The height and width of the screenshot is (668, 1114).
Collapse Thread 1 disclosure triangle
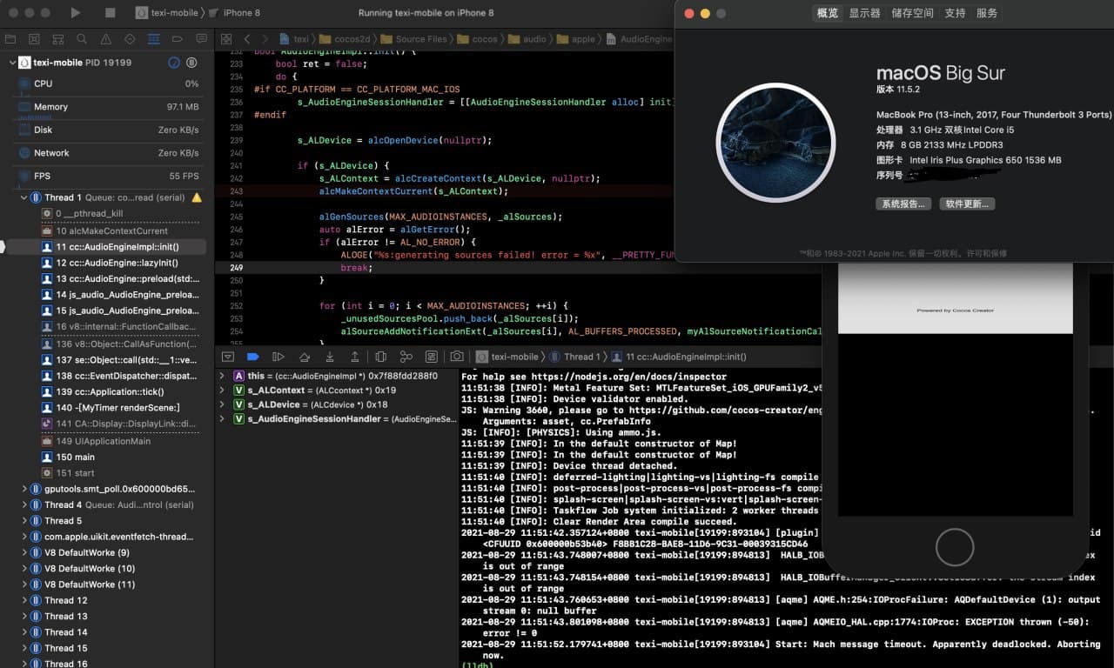point(24,197)
